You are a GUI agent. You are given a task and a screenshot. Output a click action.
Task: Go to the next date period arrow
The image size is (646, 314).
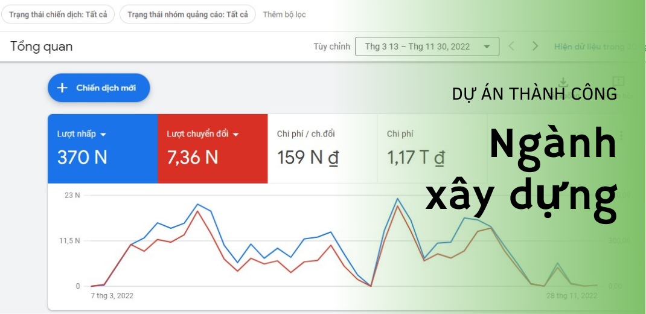pos(535,46)
